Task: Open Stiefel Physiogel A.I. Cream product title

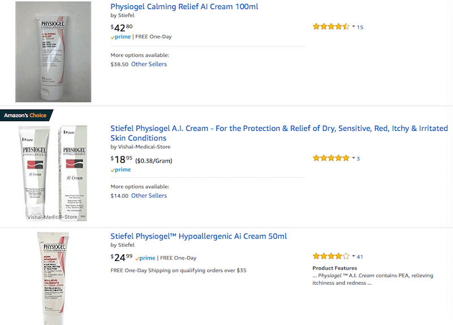Action: tap(279, 133)
